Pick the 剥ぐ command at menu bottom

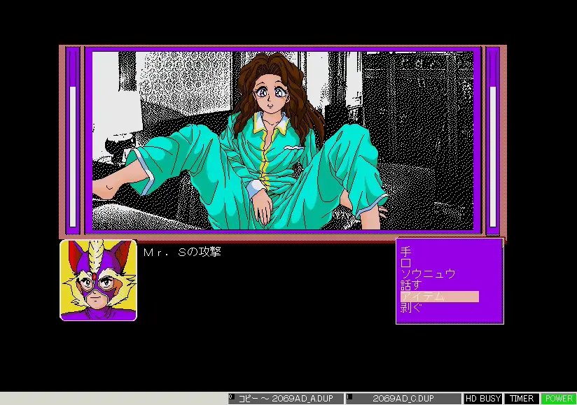pyautogui.click(x=411, y=308)
